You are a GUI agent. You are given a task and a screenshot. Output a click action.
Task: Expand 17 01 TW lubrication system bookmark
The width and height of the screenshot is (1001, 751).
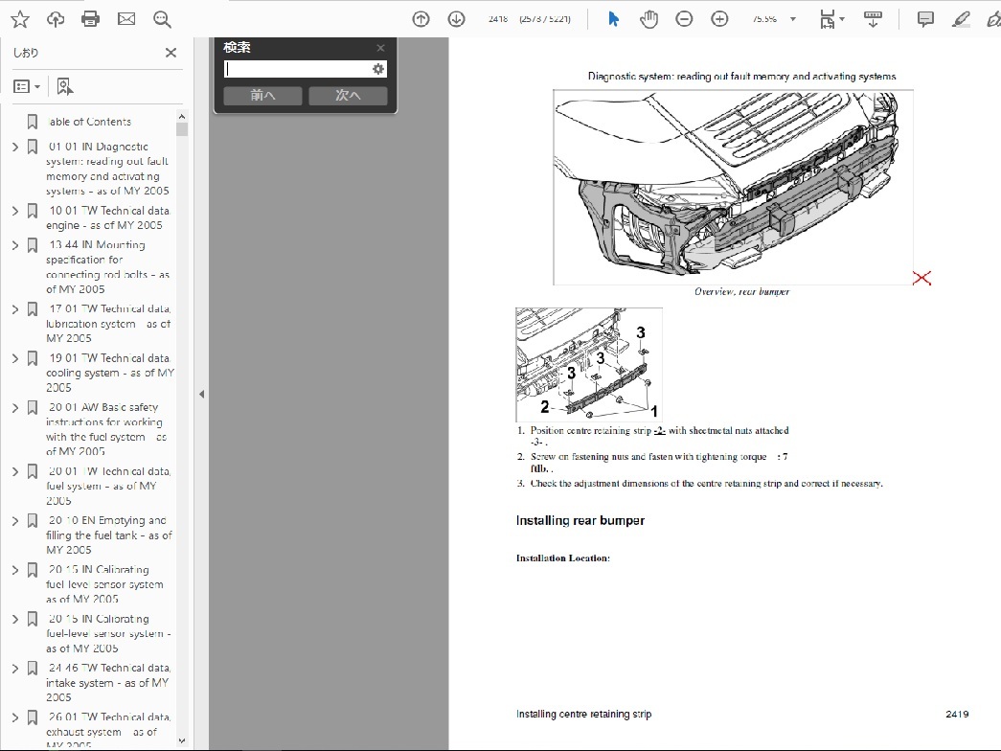[x=15, y=309]
